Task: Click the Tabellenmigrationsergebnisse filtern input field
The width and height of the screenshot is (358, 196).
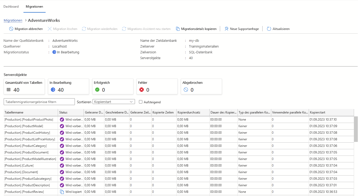Action: pos(39,101)
